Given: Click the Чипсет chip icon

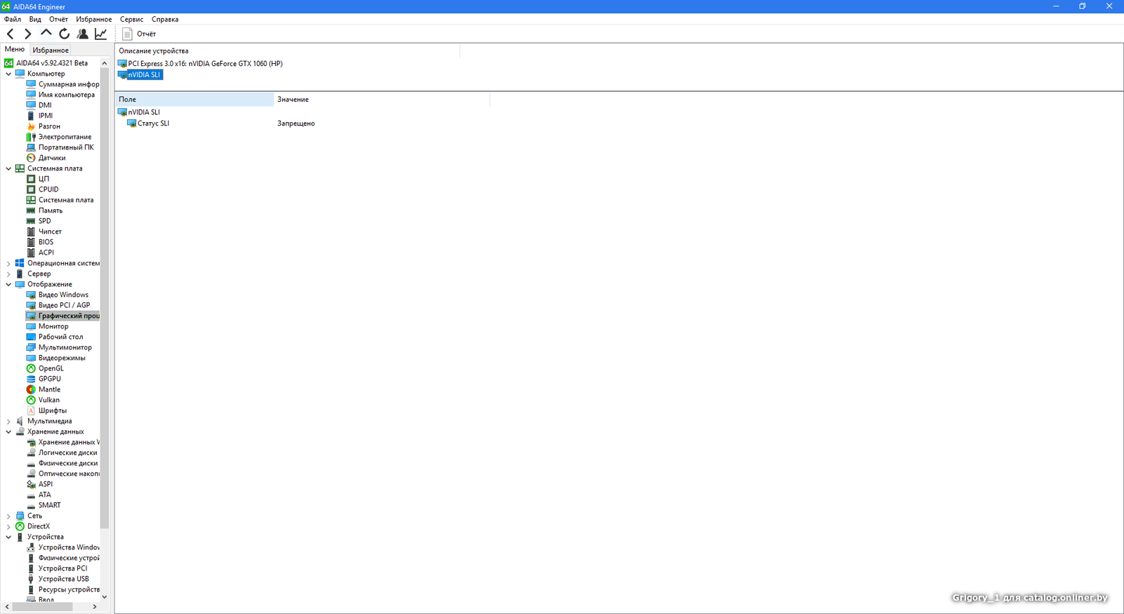Looking at the screenshot, I should (31, 232).
